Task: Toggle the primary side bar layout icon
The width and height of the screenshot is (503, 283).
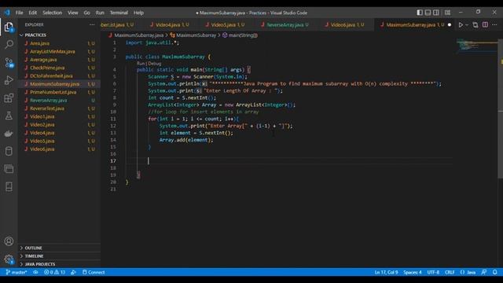Action: [420, 13]
